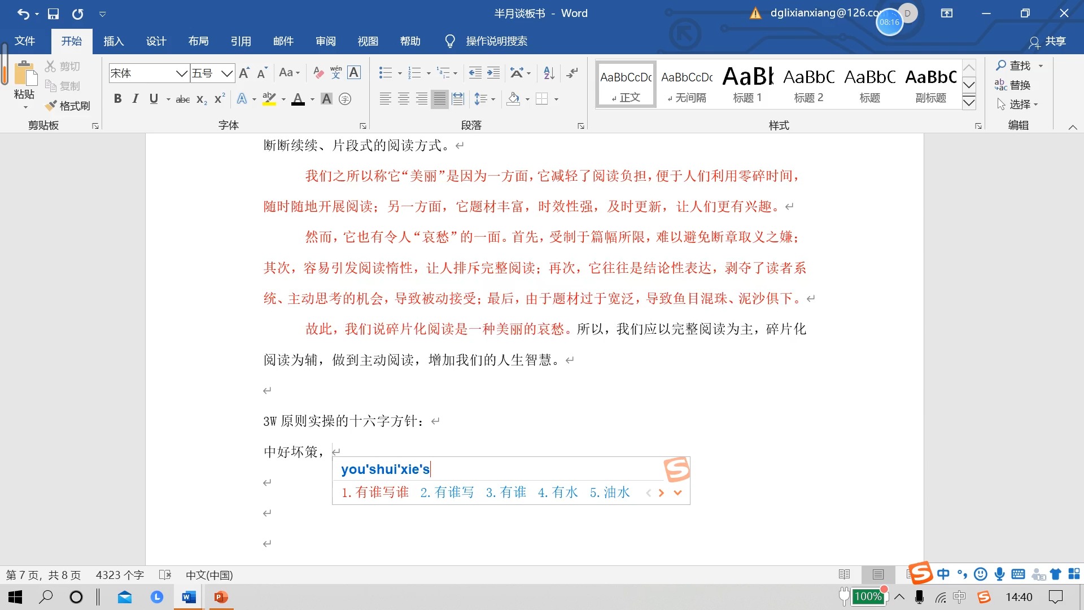This screenshot has width=1084, height=610.
Task: Increase paragraph indent
Action: 493,73
